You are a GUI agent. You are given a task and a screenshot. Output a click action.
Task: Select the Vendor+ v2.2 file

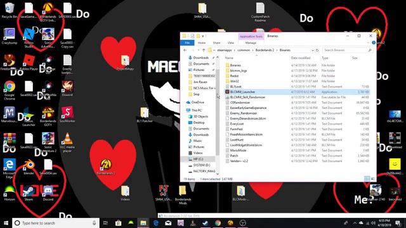click(297, 161)
